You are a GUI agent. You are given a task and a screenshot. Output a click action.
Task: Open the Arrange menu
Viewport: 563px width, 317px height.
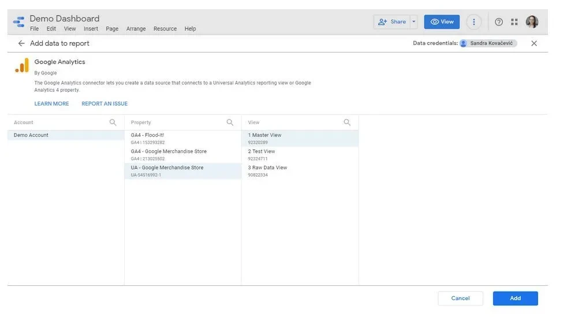click(x=136, y=29)
